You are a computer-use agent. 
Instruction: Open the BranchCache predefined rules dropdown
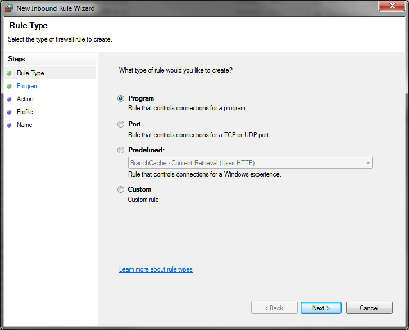(x=251, y=163)
